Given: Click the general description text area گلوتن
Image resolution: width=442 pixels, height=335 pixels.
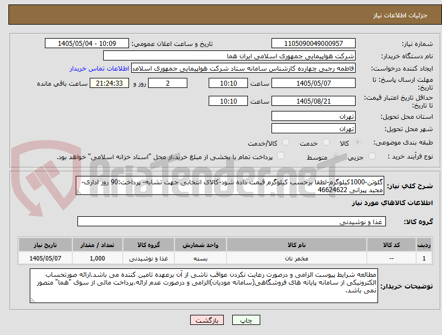Looking at the screenshot, I should coord(230,185).
